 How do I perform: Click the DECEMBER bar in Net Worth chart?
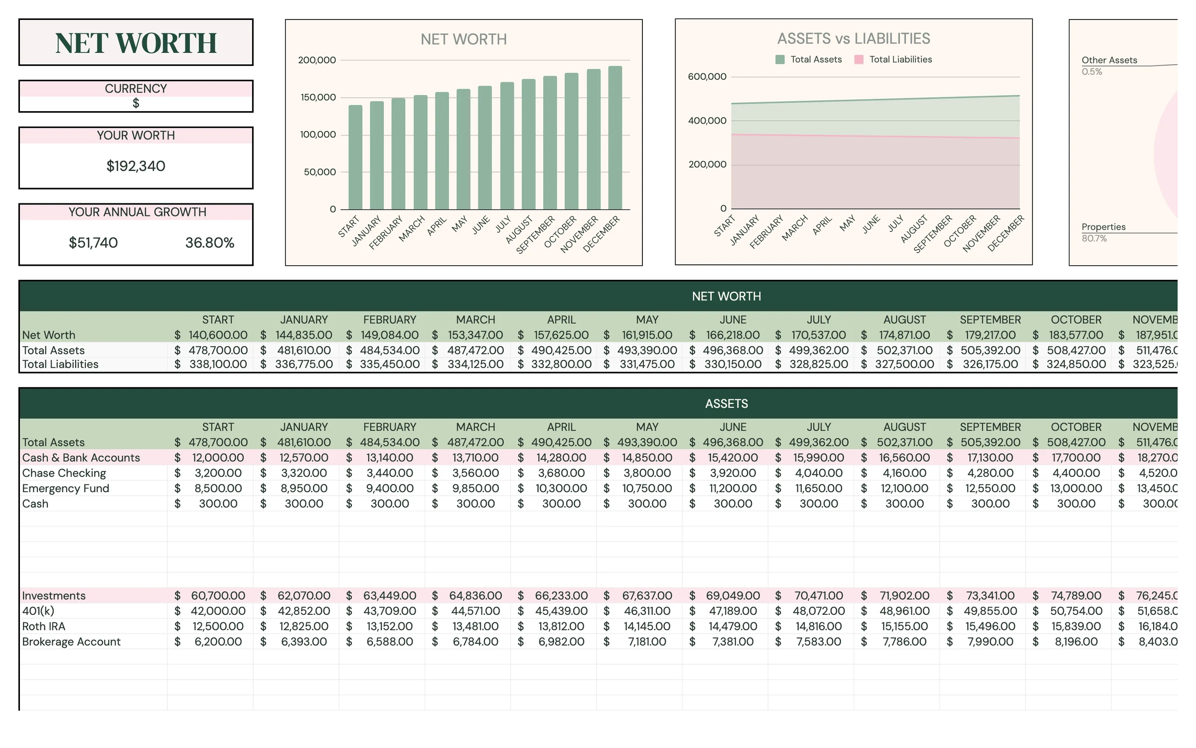coord(615,138)
